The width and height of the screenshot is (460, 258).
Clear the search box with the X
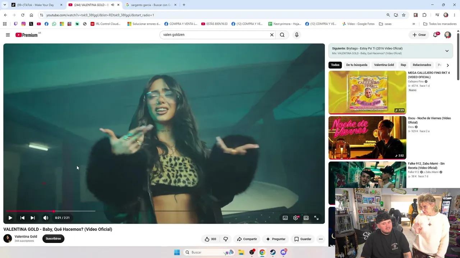click(272, 35)
